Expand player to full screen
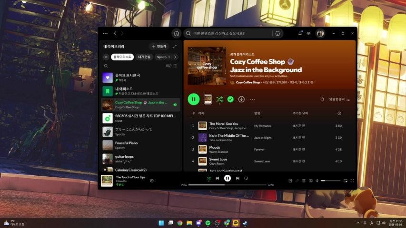This screenshot has width=406, height=228. [x=352, y=180]
